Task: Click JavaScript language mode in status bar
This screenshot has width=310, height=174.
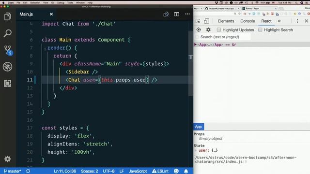Action: [138, 171]
